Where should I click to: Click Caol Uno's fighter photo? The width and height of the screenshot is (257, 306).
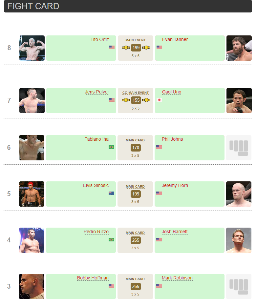point(239,100)
